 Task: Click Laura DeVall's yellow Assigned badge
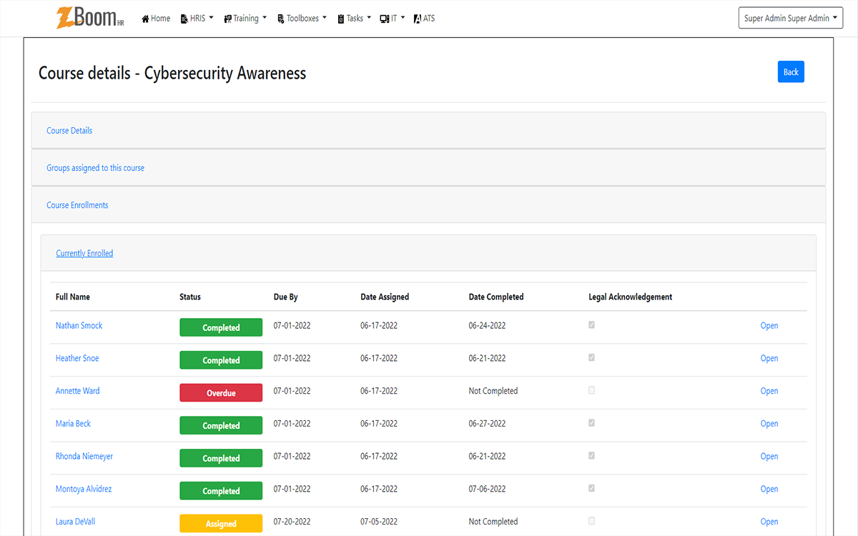(x=221, y=524)
